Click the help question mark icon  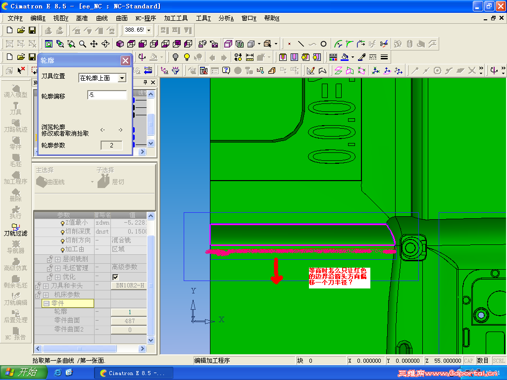point(226,70)
